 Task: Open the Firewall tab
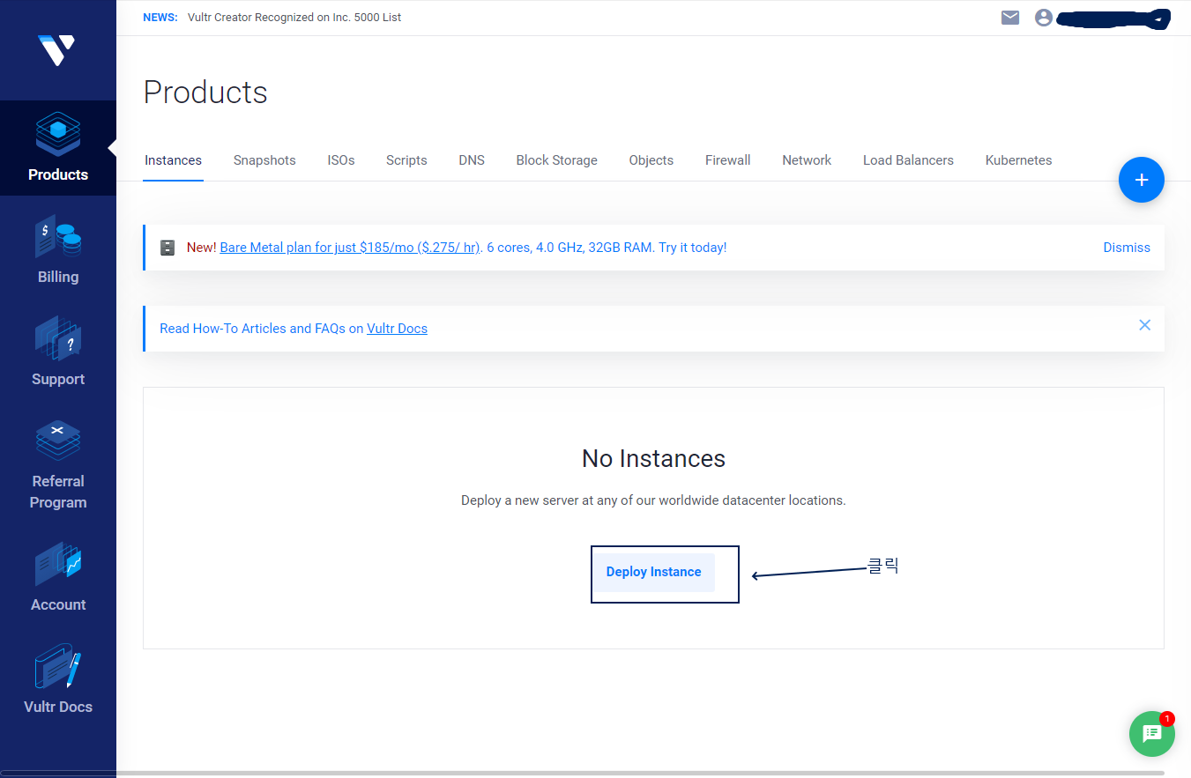tap(728, 160)
